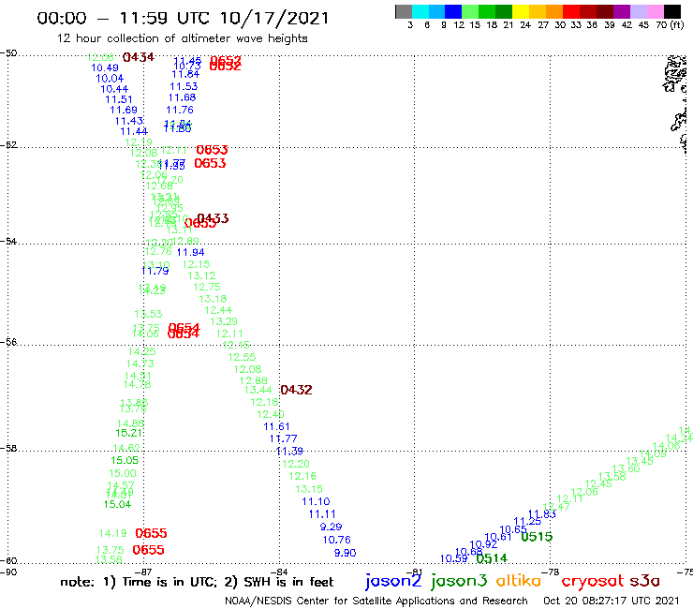
Task: Click the black legend color swatch
Action: point(672,11)
